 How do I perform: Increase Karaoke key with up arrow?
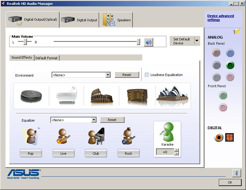(x=176, y=150)
